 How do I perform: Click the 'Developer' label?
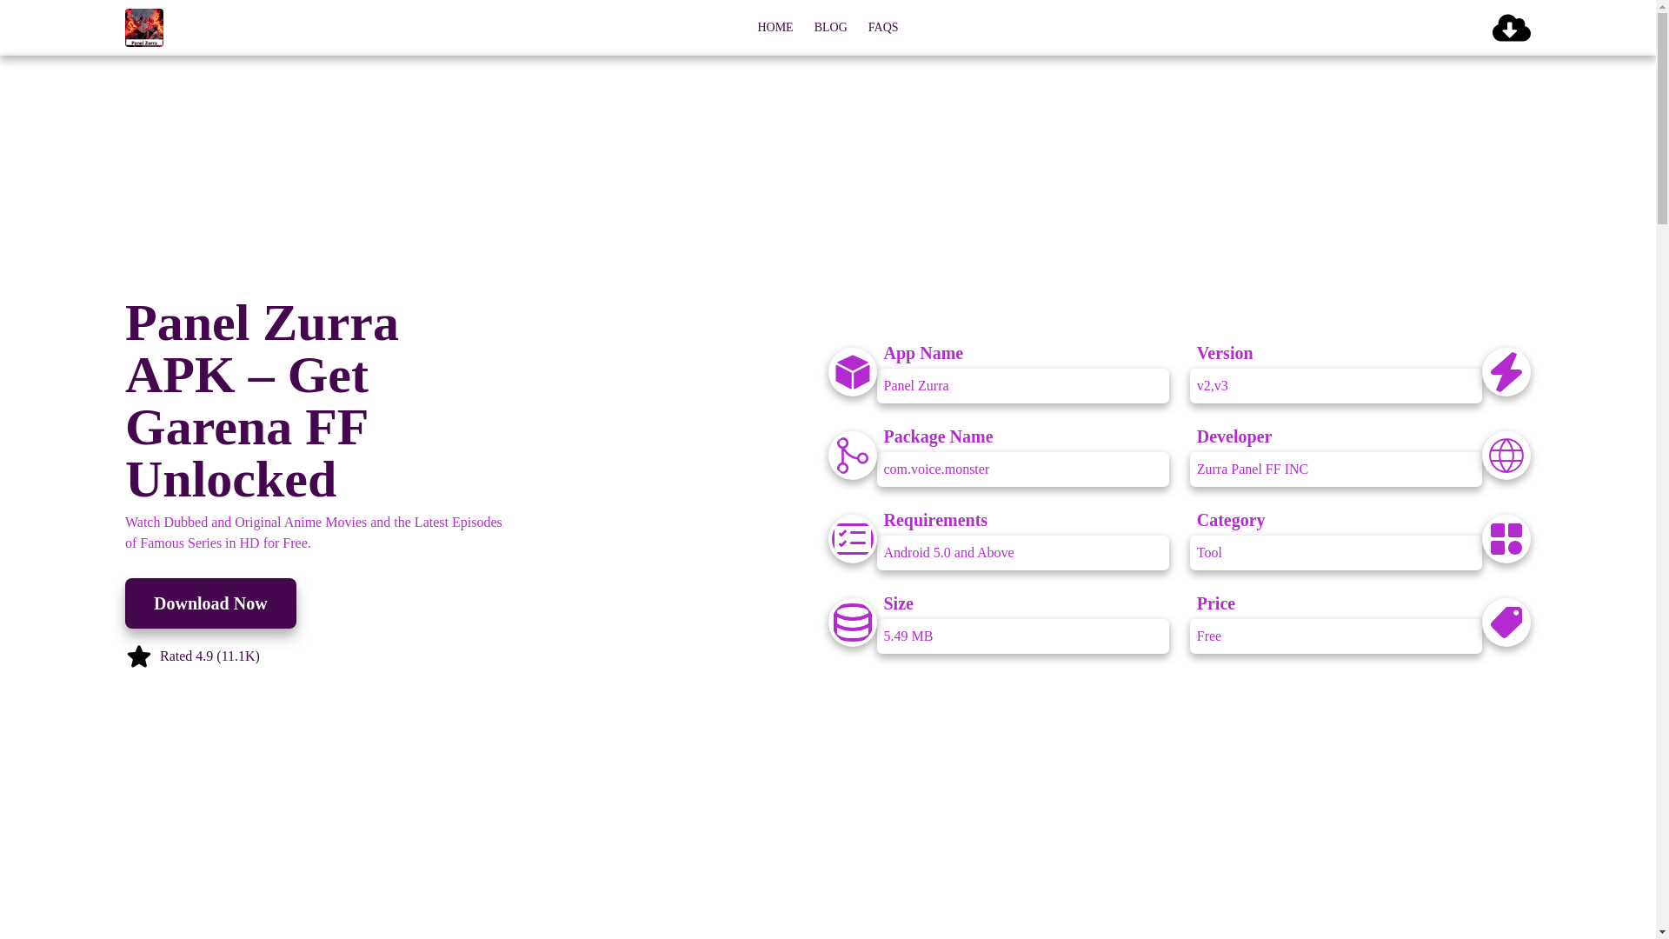[1233, 436]
